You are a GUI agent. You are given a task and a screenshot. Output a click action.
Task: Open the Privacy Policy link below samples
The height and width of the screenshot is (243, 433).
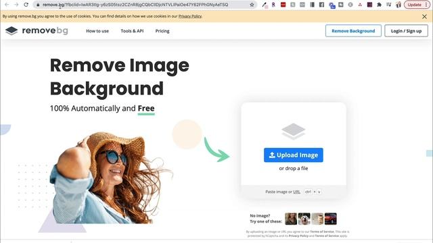click(x=298, y=236)
